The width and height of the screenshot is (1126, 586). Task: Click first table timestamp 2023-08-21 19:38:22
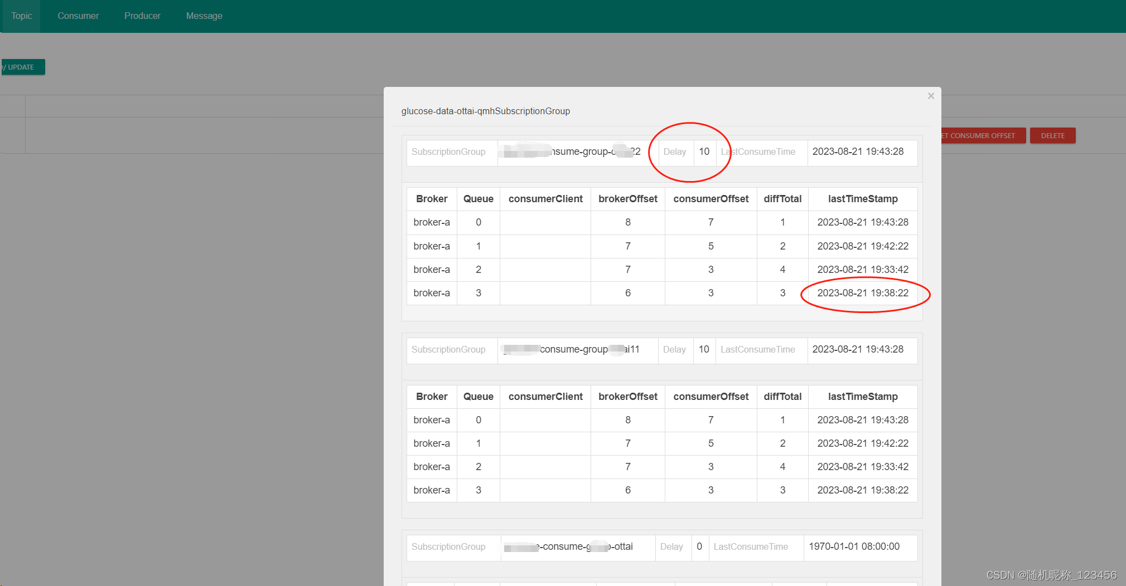coord(863,293)
